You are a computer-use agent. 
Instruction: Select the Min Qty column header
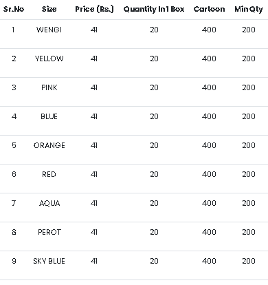[x=249, y=9]
